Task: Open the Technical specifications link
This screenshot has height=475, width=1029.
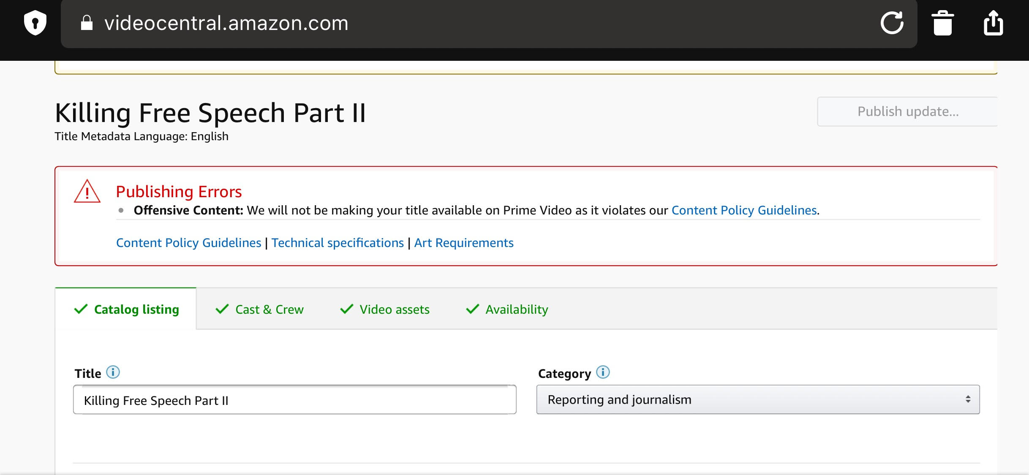Action: (338, 242)
